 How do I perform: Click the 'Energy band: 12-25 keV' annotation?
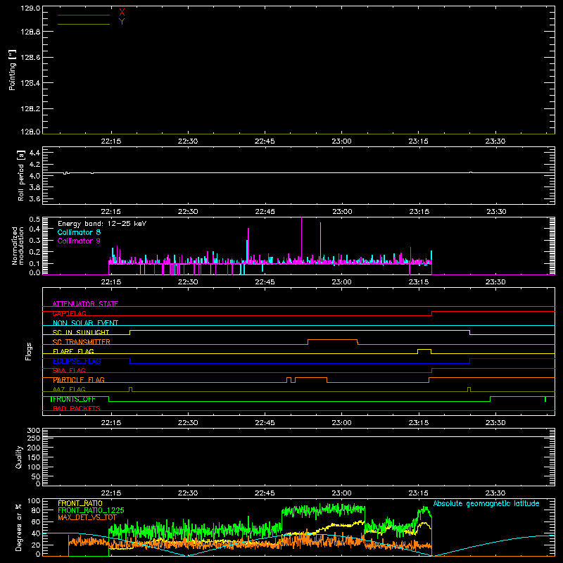[x=102, y=224]
